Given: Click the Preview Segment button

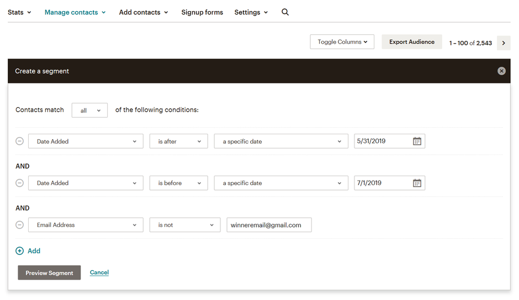Looking at the screenshot, I should tap(49, 273).
